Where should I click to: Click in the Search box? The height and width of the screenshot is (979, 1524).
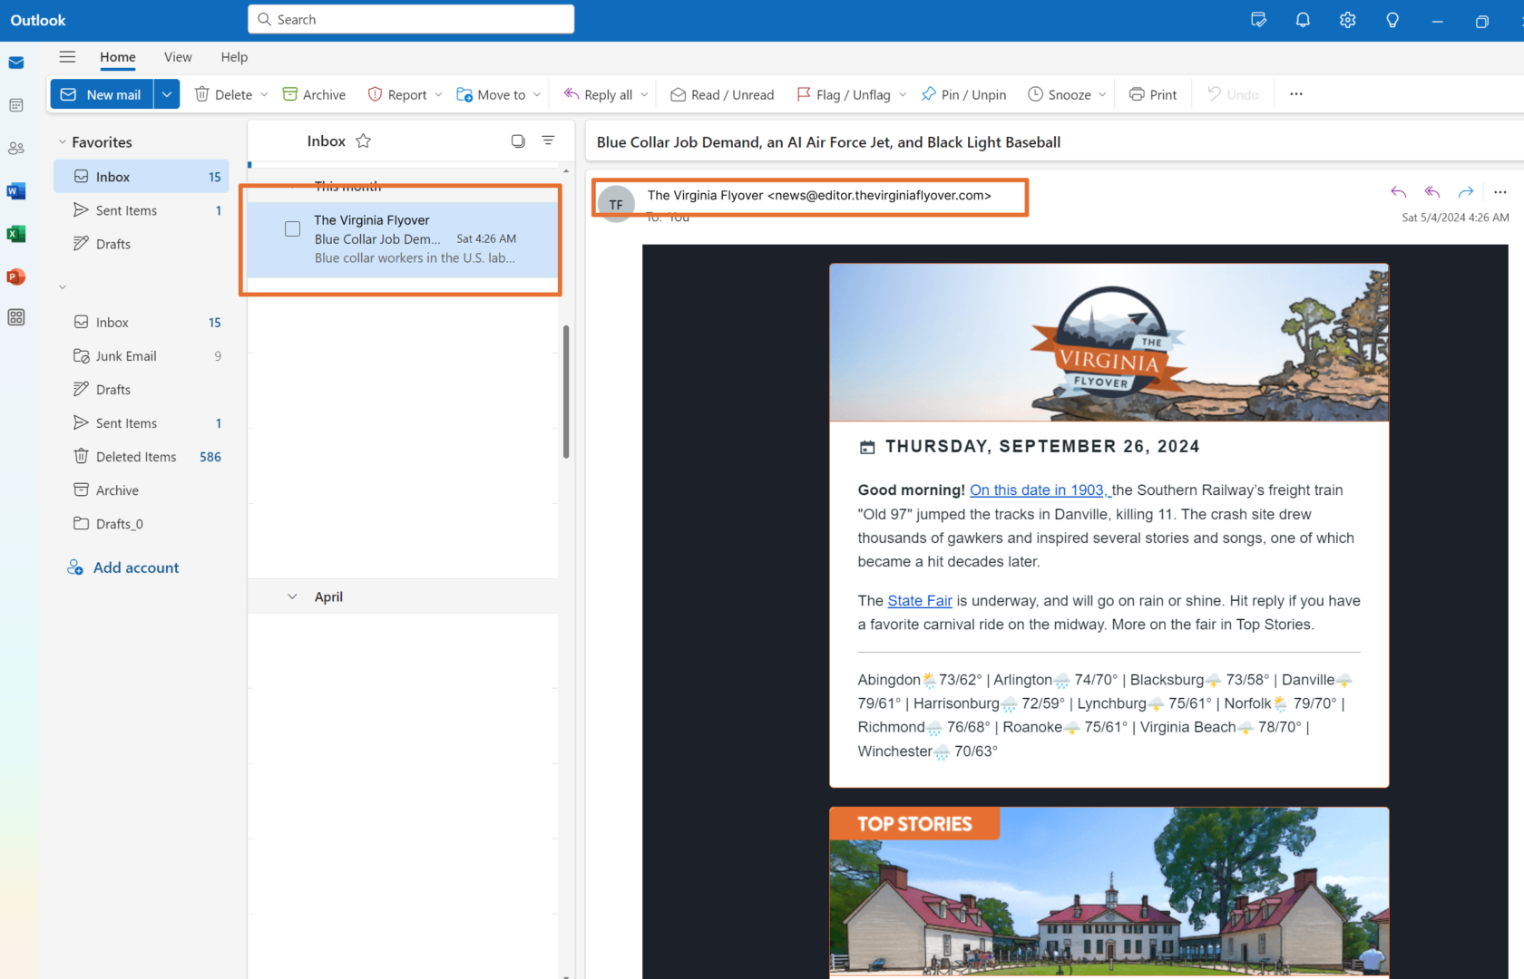(411, 19)
